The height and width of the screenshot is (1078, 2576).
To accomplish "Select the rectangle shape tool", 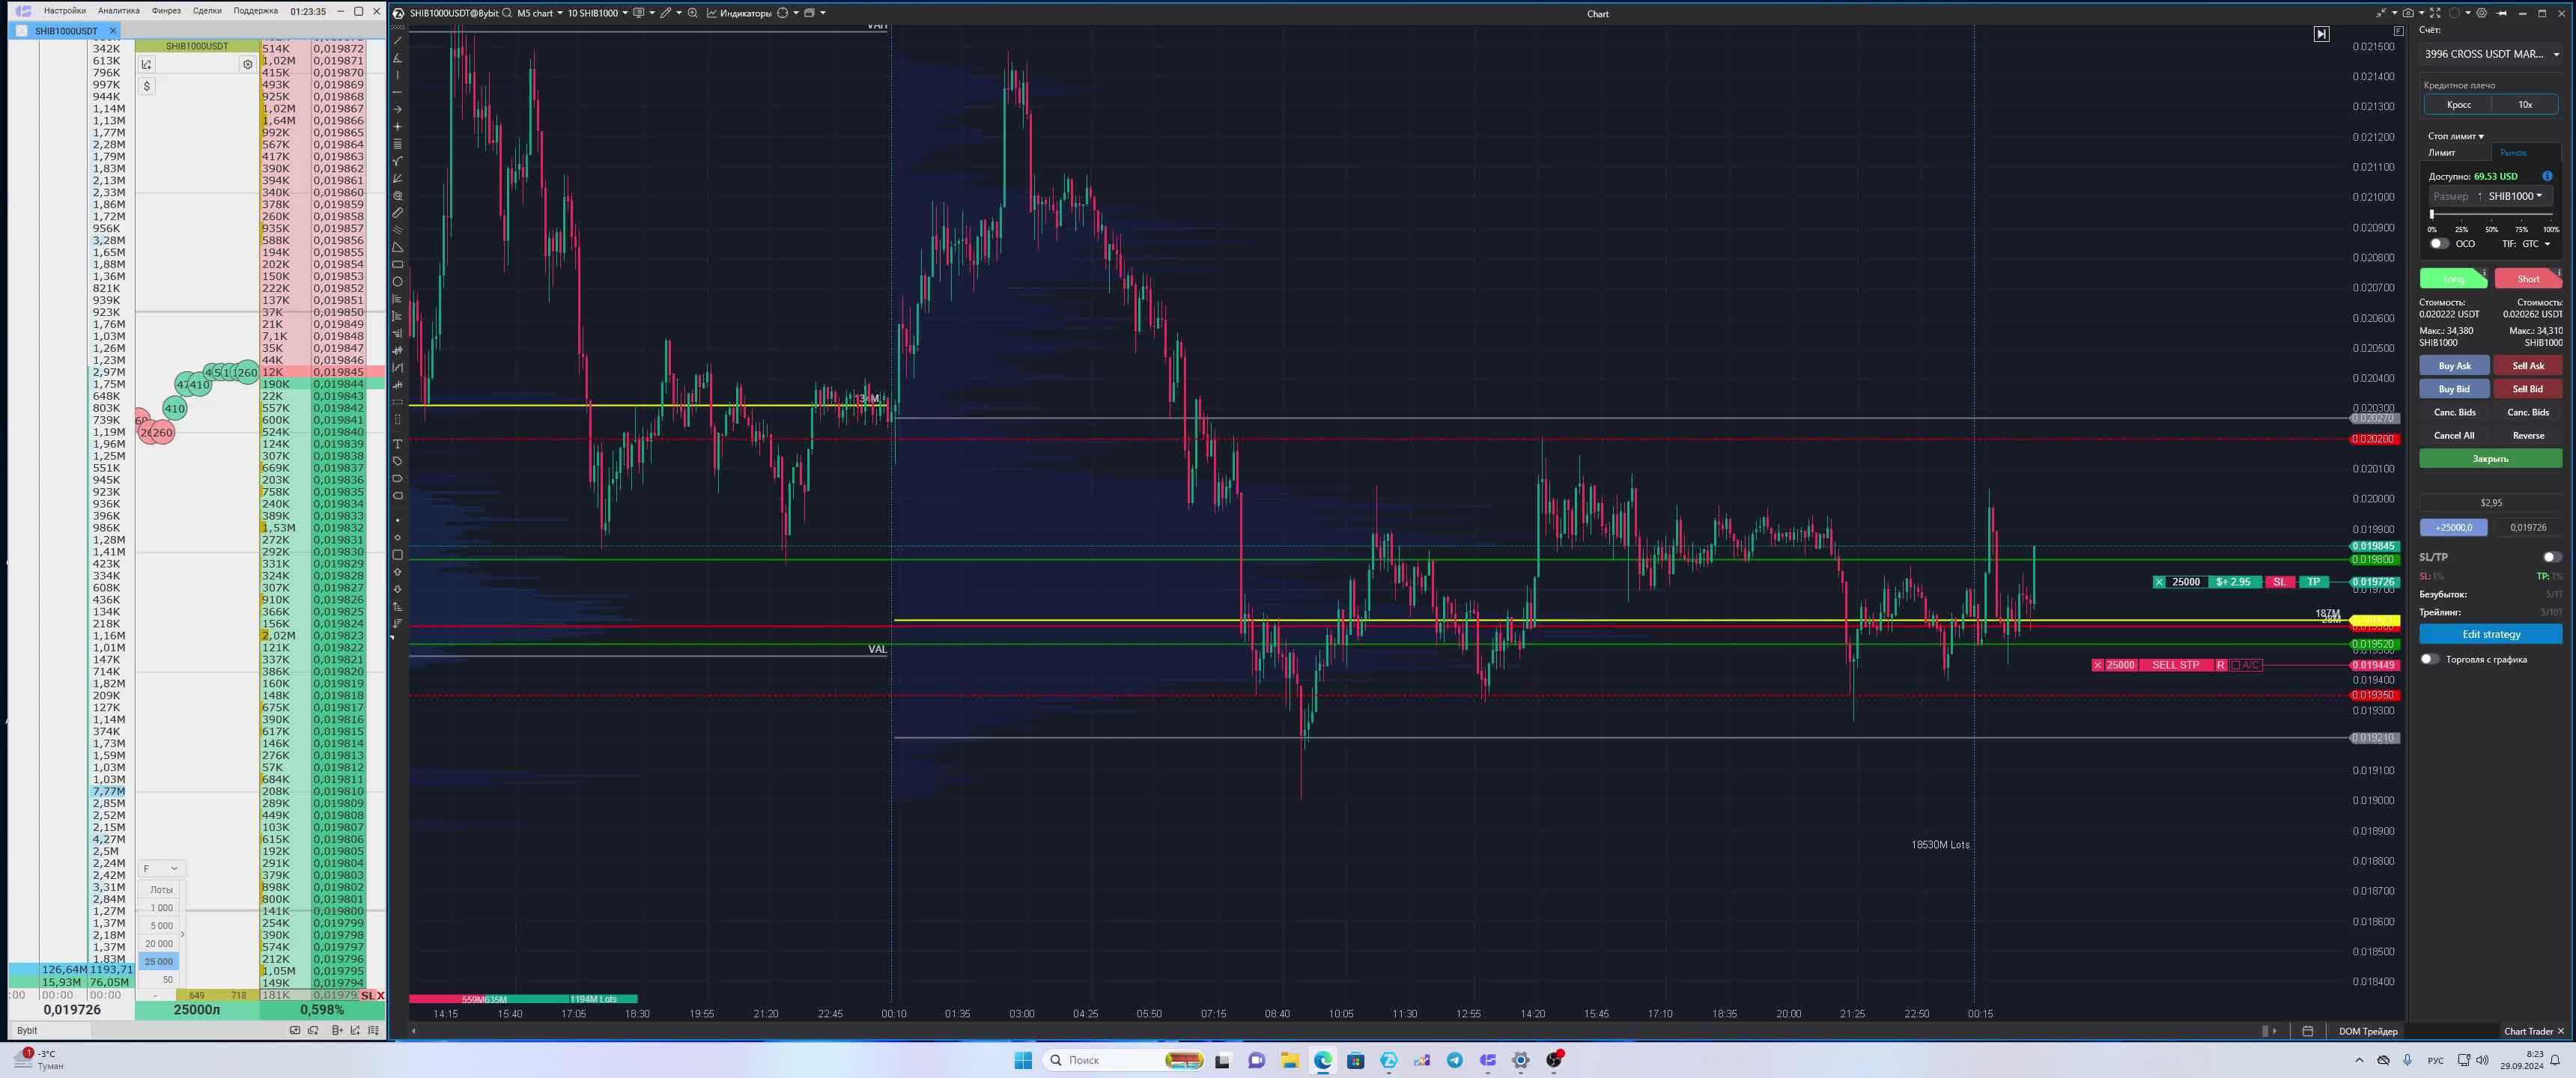I will click(x=397, y=265).
